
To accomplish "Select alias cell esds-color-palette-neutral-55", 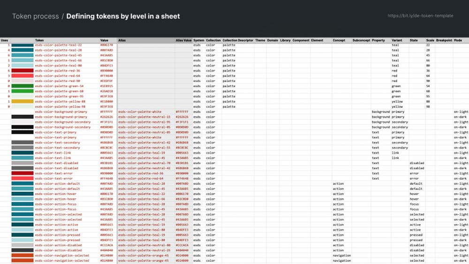I will 144,148.
